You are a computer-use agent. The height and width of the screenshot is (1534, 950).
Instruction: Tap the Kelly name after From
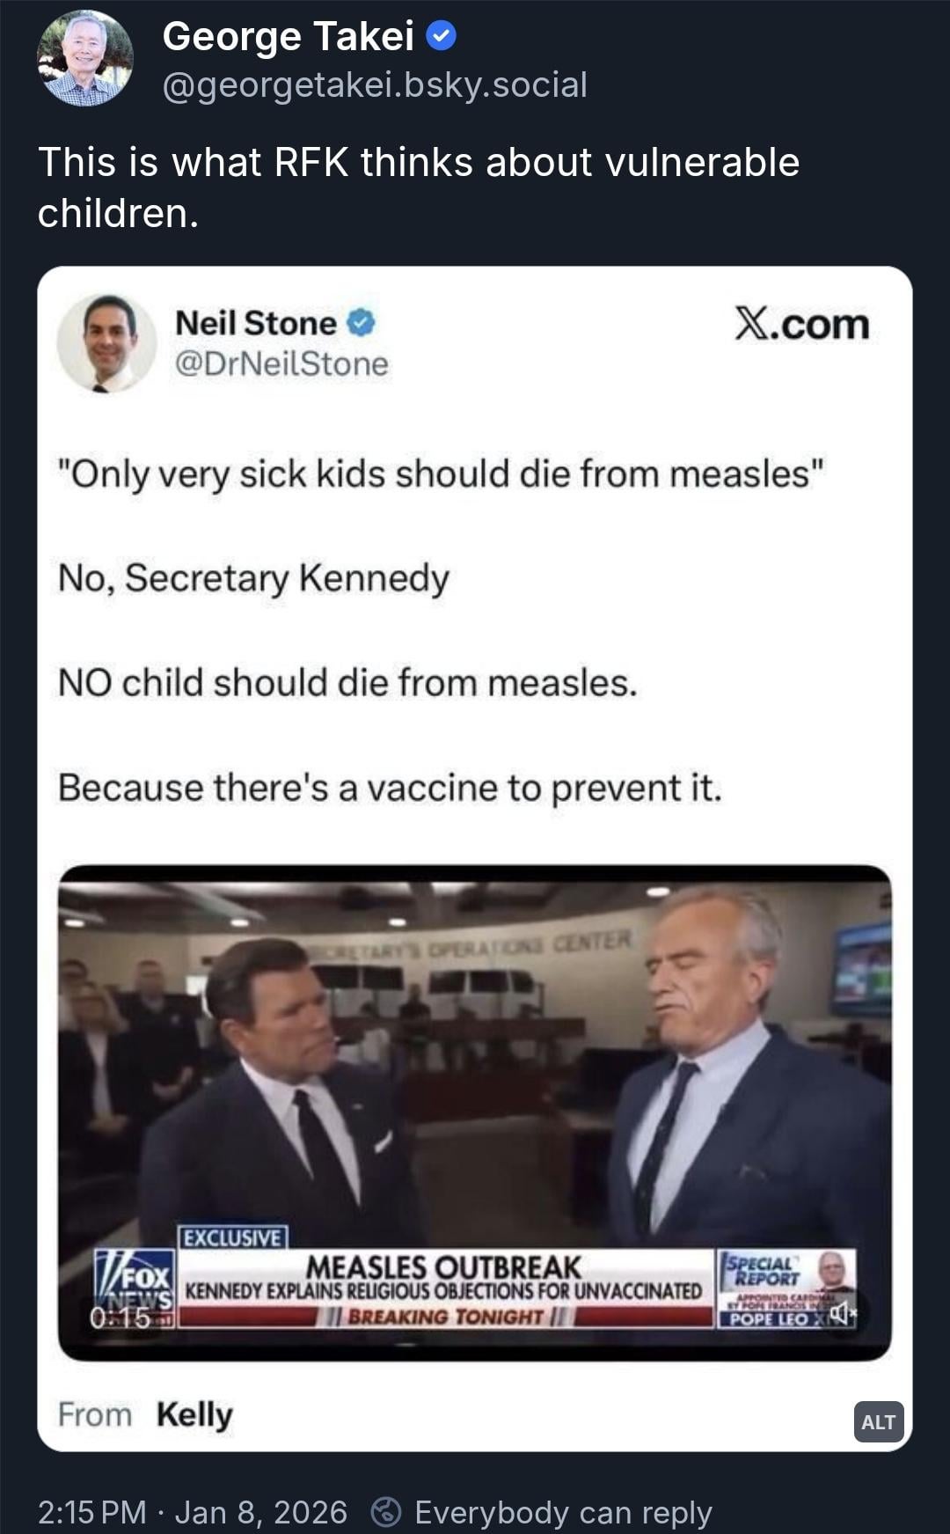[194, 1414]
